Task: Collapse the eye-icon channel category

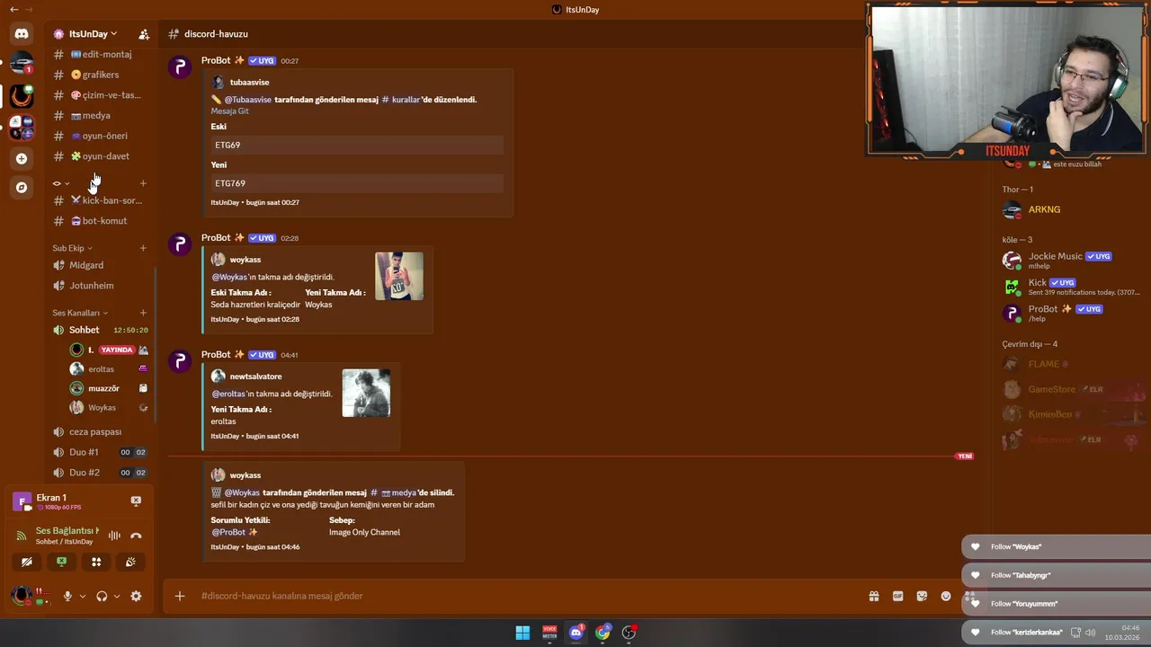Action: pyautogui.click(x=61, y=183)
